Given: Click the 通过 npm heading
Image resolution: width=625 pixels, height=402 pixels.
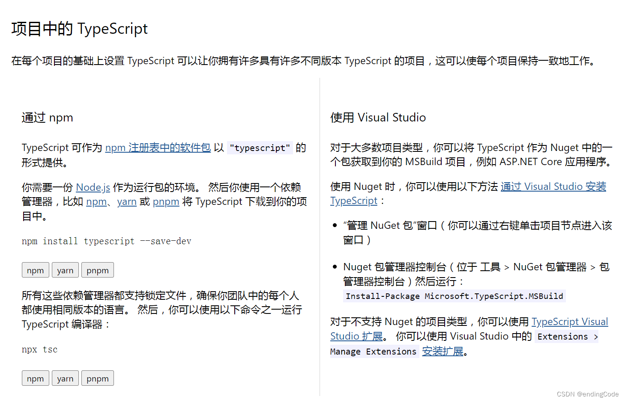Looking at the screenshot, I should point(48,118).
